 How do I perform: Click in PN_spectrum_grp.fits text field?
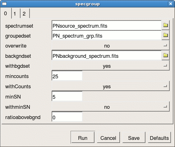(x=107, y=35)
